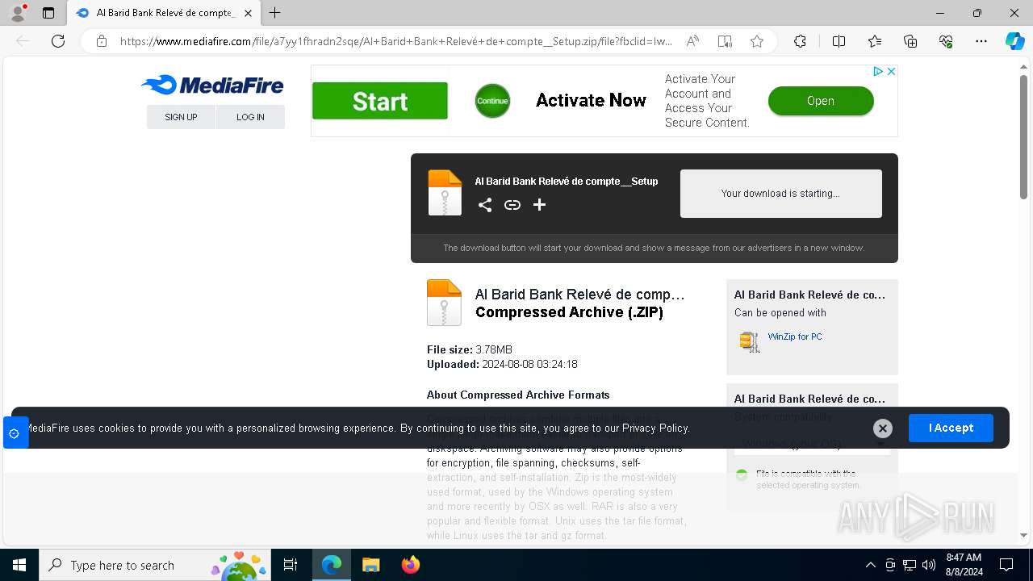Click the taskbar search box

pos(155,565)
